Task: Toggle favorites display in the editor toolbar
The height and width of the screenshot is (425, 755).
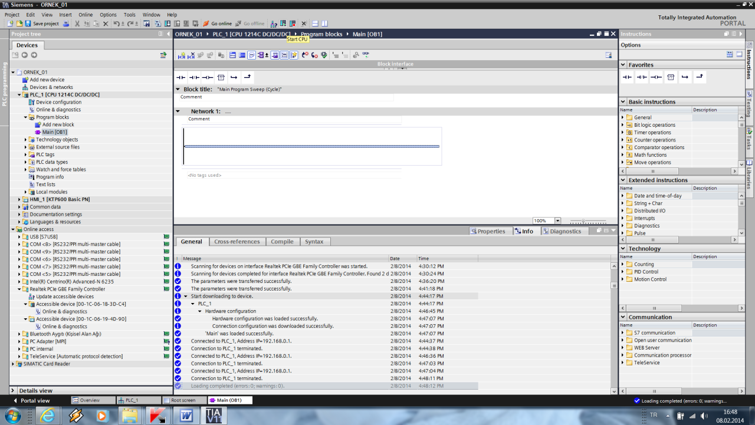Action: (x=294, y=55)
